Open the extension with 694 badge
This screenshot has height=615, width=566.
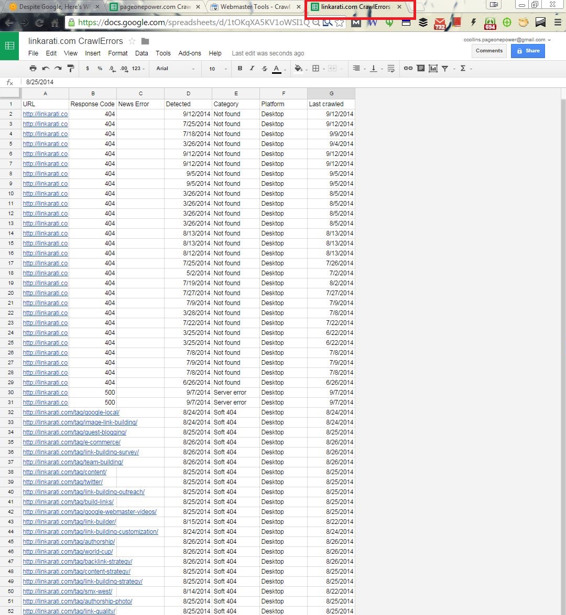(490, 23)
